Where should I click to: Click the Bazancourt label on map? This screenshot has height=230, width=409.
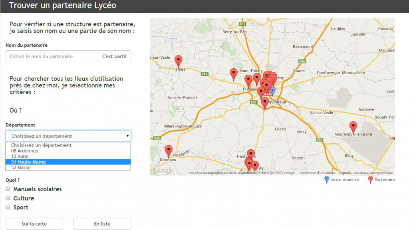(303, 46)
